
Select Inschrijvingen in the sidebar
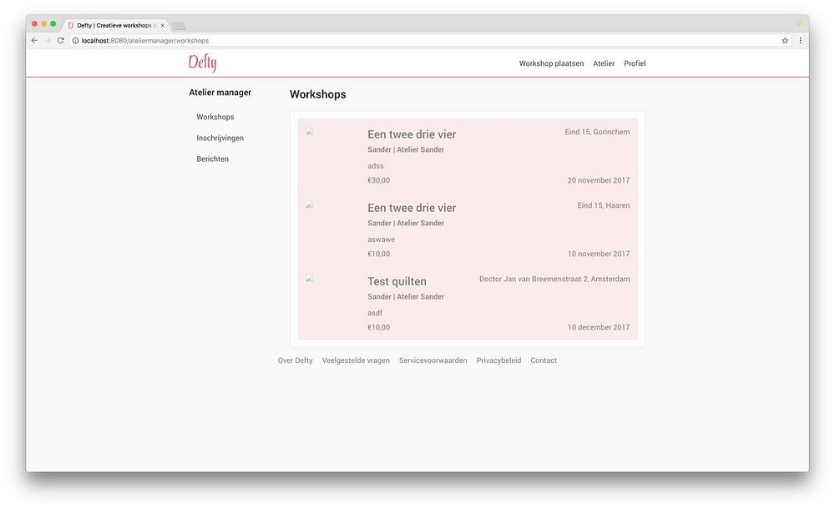[220, 138]
